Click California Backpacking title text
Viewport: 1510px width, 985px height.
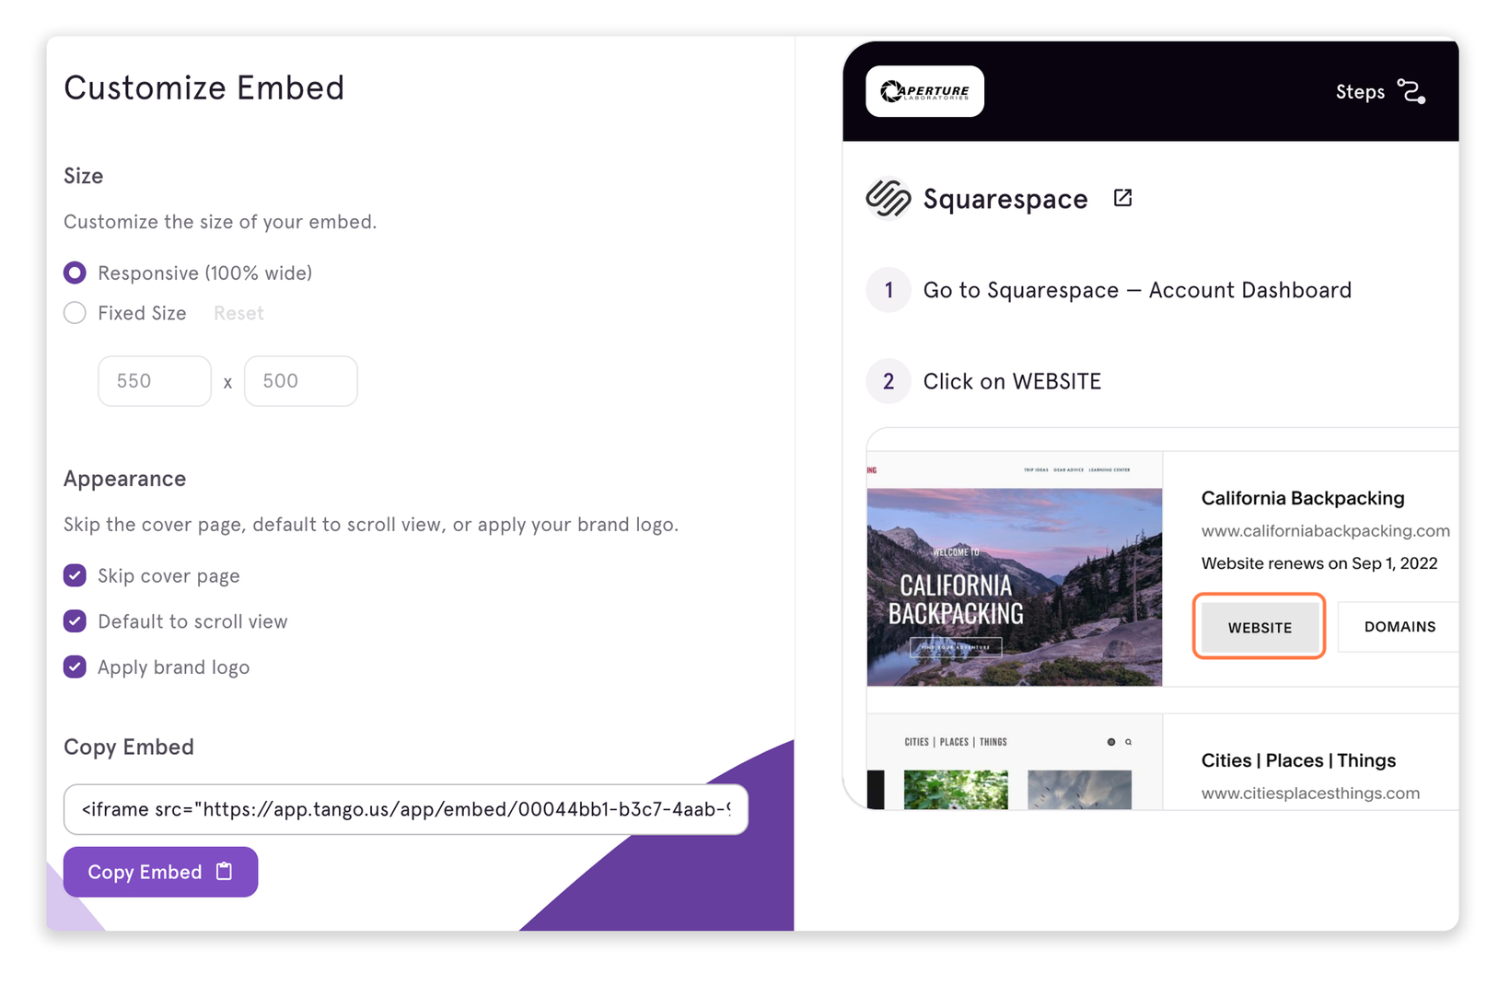[x=1303, y=498]
